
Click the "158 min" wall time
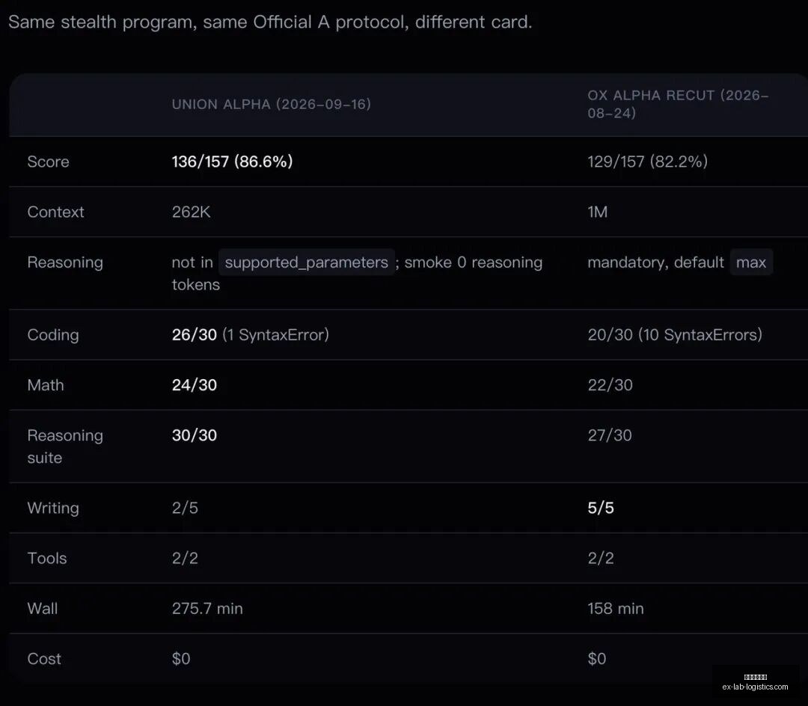coord(616,609)
